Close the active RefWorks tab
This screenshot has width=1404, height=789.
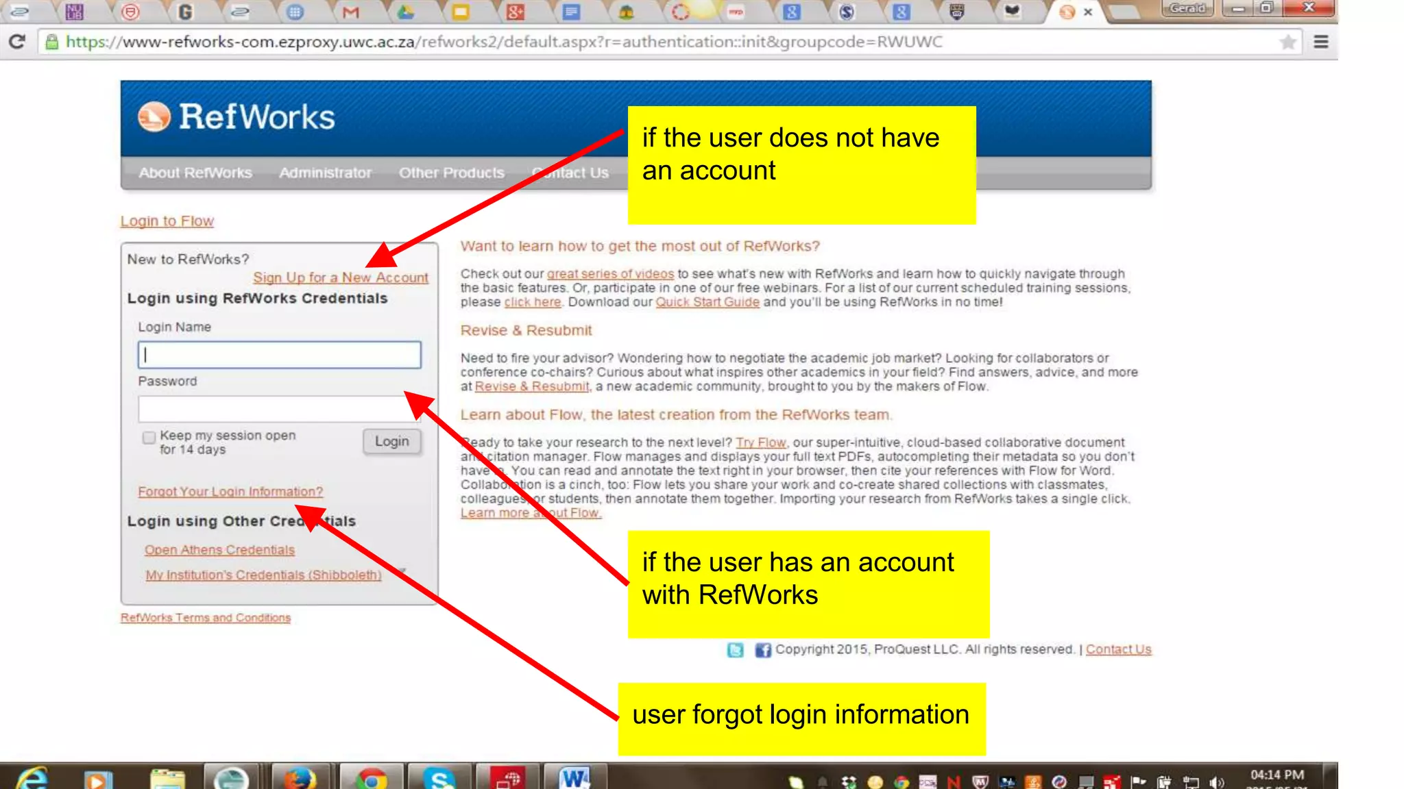pos(1088,12)
